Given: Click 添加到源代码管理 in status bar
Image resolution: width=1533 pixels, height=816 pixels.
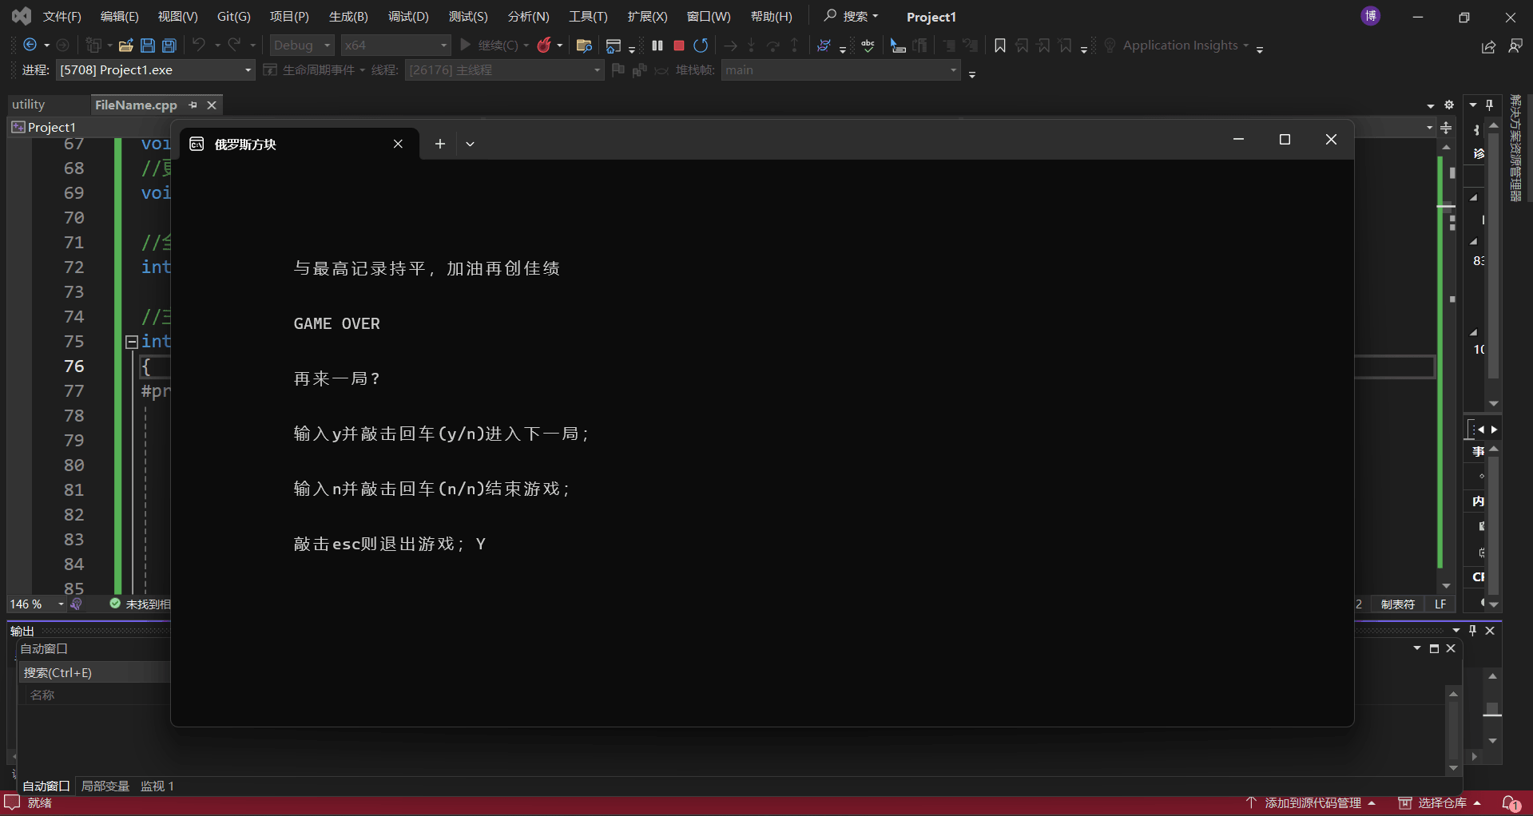Looking at the screenshot, I should pos(1311,803).
